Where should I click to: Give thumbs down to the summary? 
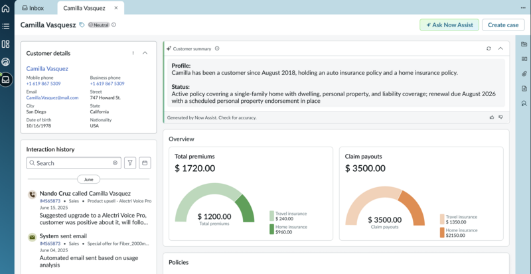coord(500,117)
